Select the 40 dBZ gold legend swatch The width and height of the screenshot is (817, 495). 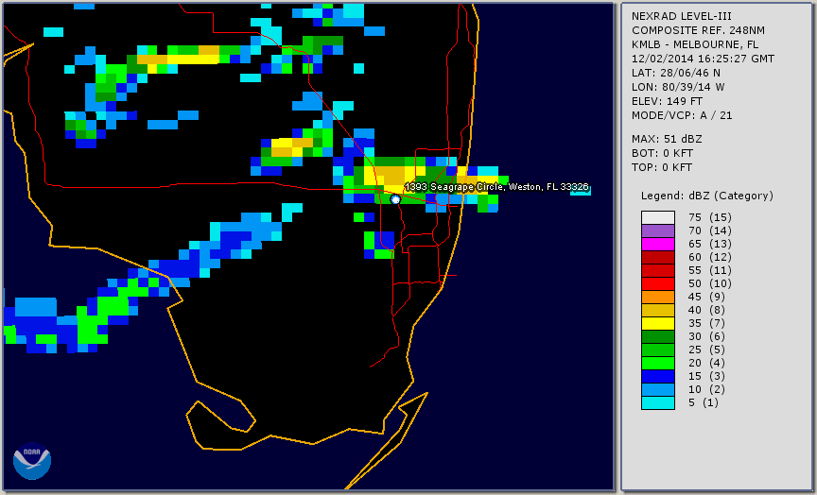coord(657,310)
